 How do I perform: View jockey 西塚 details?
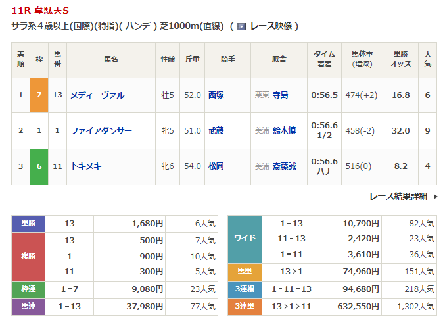(216, 95)
